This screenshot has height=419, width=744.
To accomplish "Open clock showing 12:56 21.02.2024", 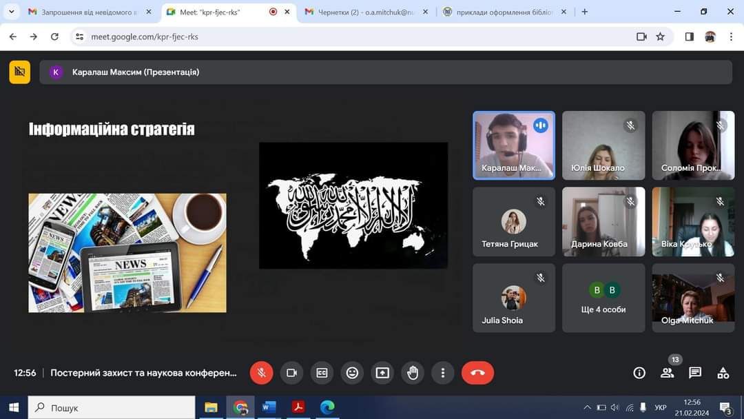I will (x=692, y=407).
